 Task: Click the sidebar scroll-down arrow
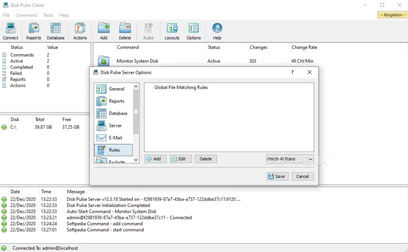(136, 160)
